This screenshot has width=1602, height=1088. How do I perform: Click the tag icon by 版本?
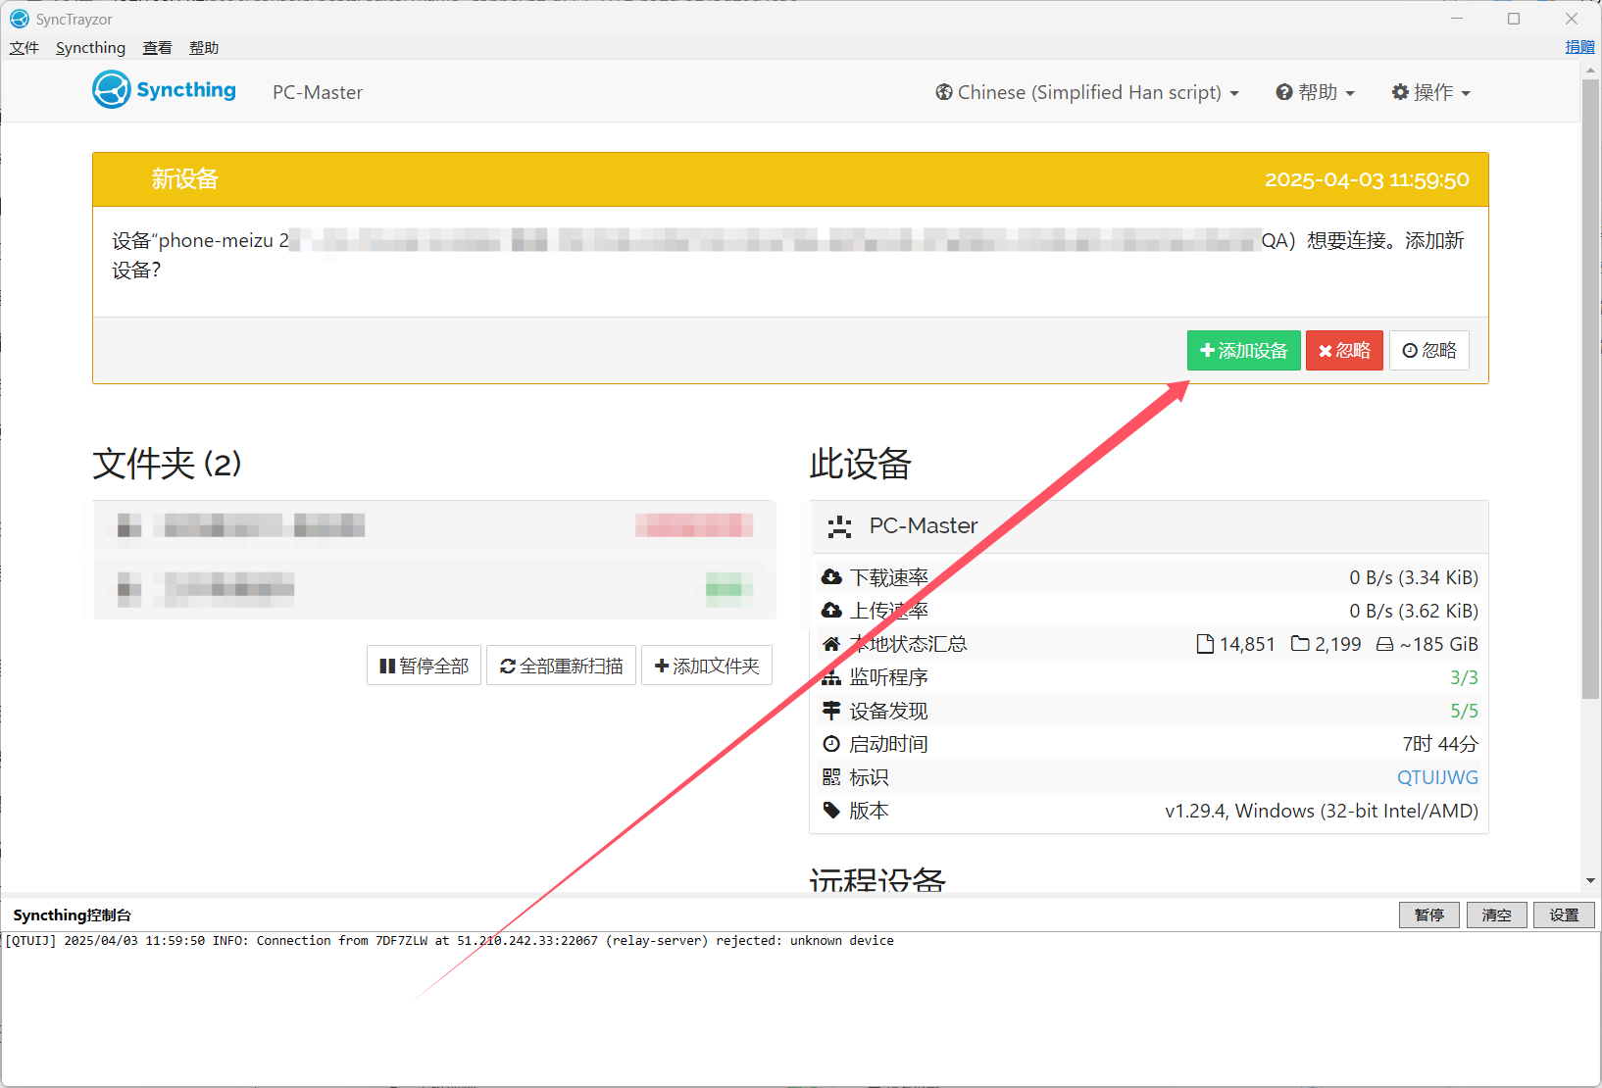[x=831, y=811]
